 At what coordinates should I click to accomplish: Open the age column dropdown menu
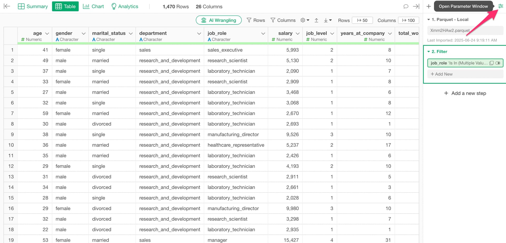(x=47, y=33)
